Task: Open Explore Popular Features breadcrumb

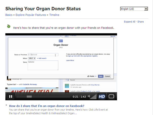Action: pos(31,15)
